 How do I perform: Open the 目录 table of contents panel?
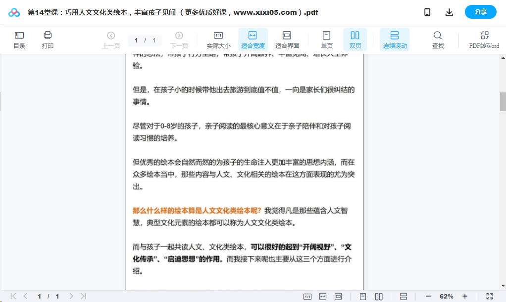point(19,40)
